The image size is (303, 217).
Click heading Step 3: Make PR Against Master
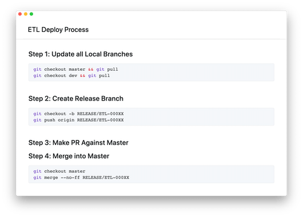click(78, 143)
